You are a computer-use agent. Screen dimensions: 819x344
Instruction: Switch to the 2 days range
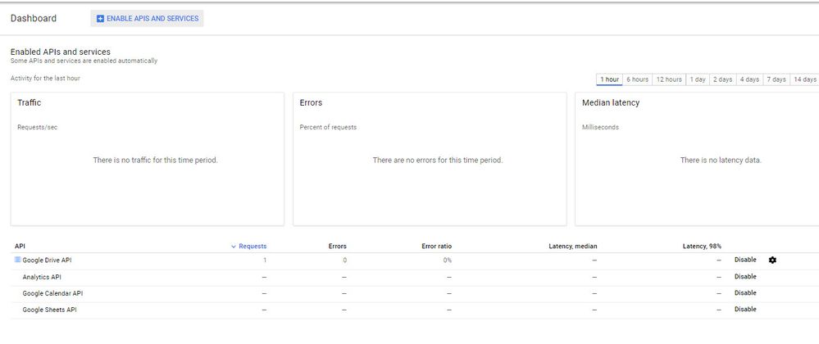point(722,79)
